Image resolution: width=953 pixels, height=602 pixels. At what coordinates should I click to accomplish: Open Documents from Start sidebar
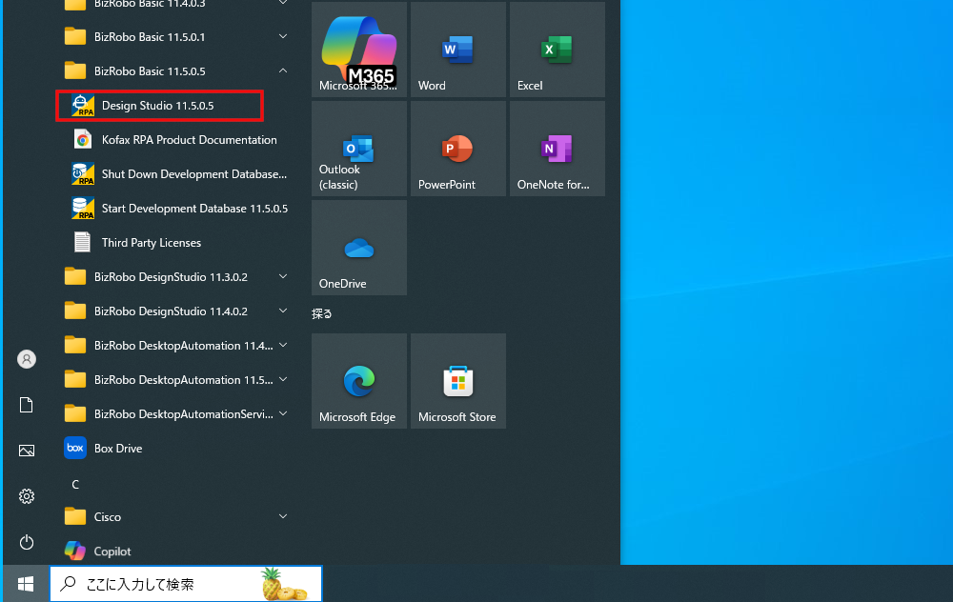pos(26,405)
